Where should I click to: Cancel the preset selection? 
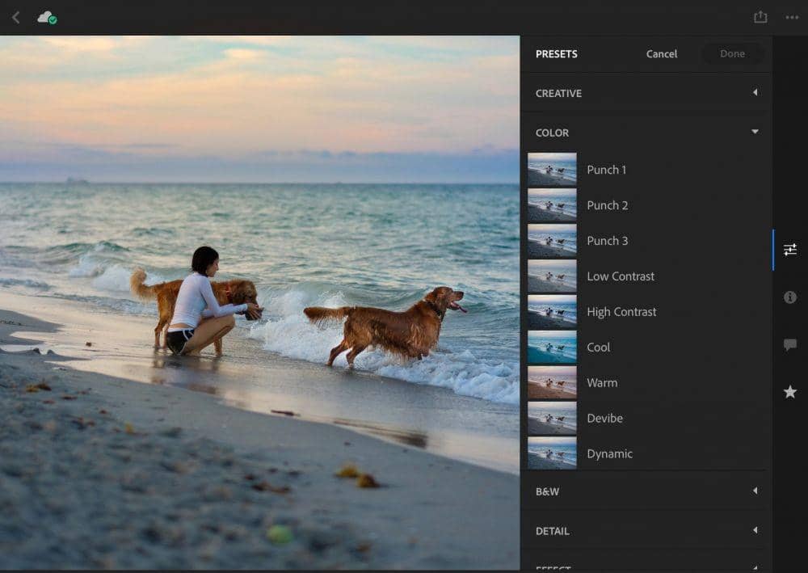pyautogui.click(x=661, y=54)
